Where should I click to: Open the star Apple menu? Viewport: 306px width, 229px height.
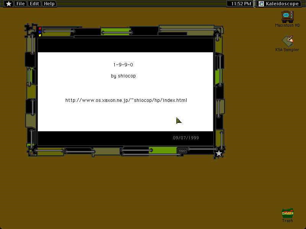pos(8,4)
